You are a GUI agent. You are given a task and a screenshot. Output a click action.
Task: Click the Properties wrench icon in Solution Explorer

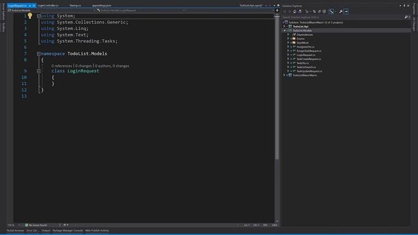pos(341,12)
